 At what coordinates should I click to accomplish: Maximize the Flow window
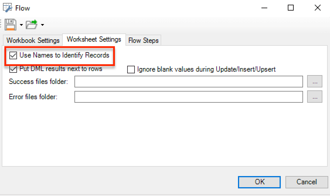(x=291, y=8)
